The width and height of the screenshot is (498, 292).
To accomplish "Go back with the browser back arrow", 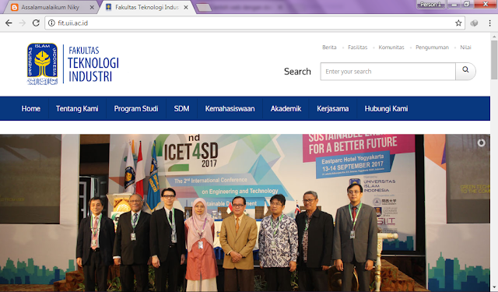I will coord(9,23).
